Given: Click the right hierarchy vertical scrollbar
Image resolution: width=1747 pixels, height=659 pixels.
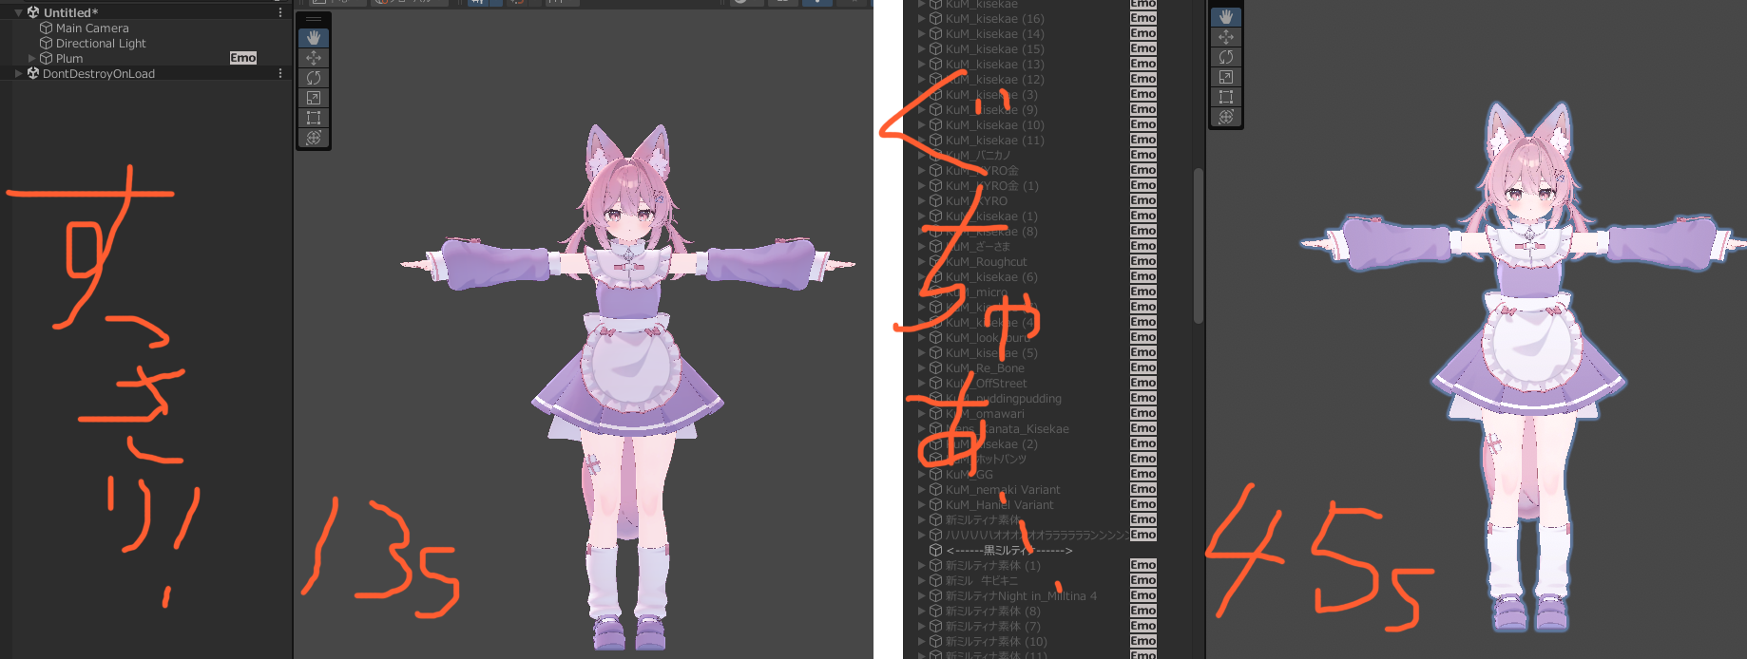Looking at the screenshot, I should coord(1198,246).
